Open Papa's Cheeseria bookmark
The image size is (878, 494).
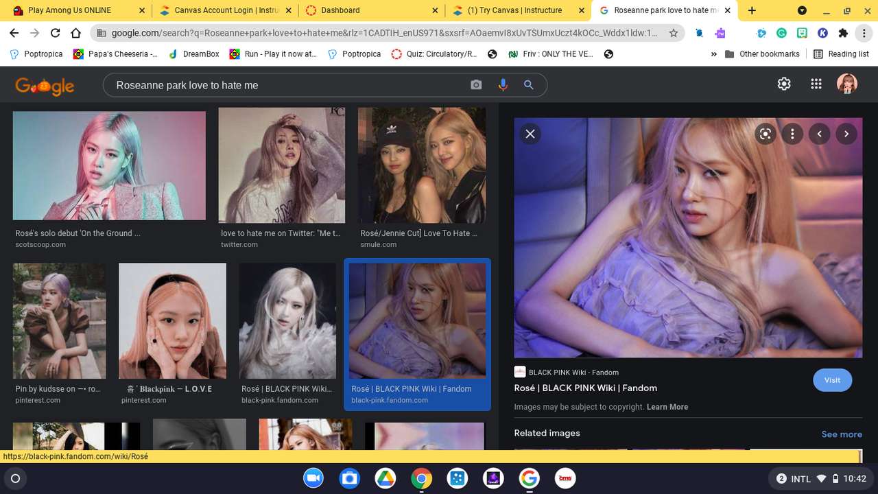(116, 54)
